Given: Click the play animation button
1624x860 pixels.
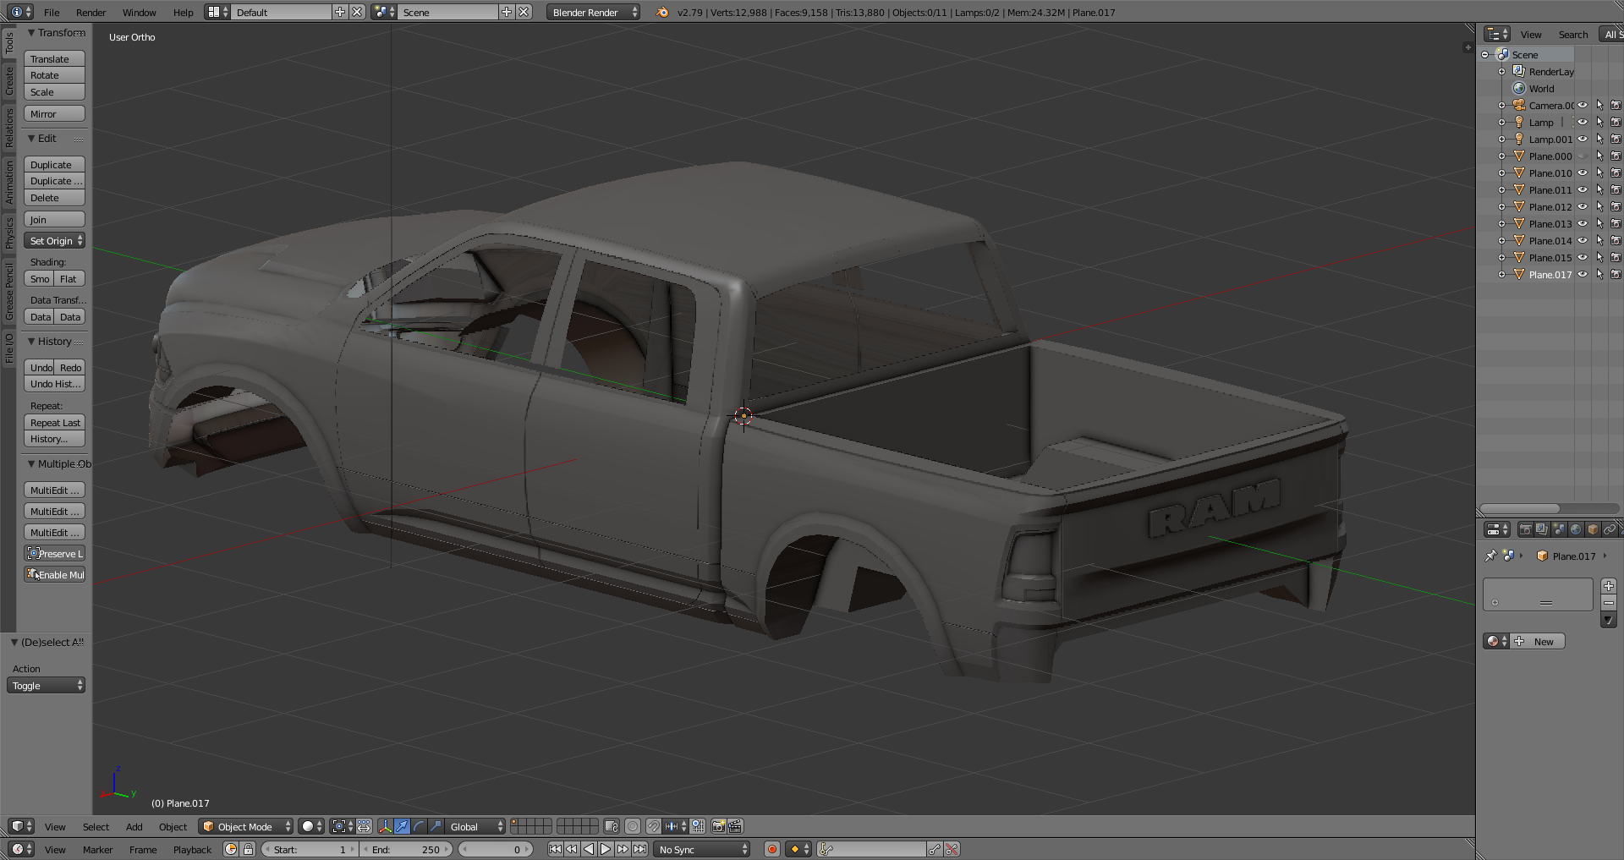Looking at the screenshot, I should [x=606, y=849].
